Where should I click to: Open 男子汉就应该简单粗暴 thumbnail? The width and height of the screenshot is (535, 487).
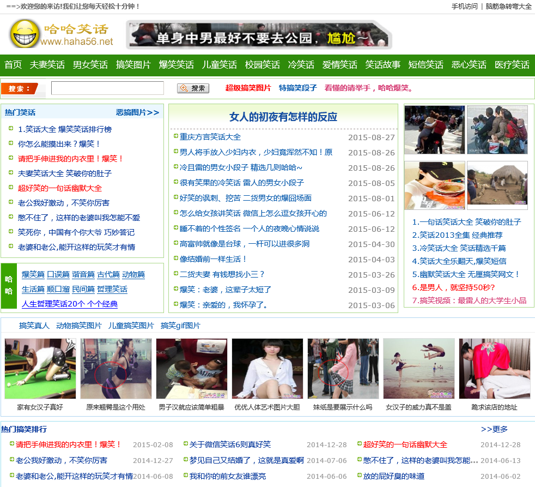point(192,369)
